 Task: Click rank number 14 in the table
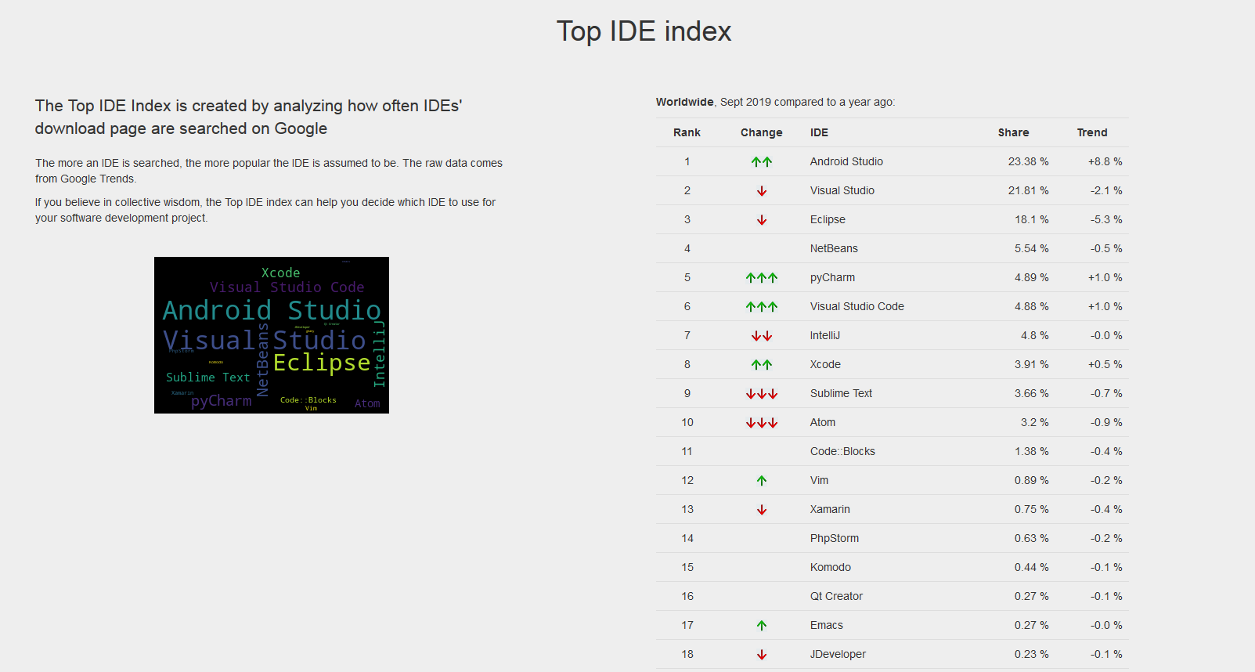[687, 538]
